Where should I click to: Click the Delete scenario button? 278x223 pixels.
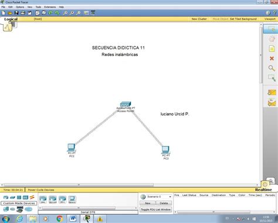[164, 203]
